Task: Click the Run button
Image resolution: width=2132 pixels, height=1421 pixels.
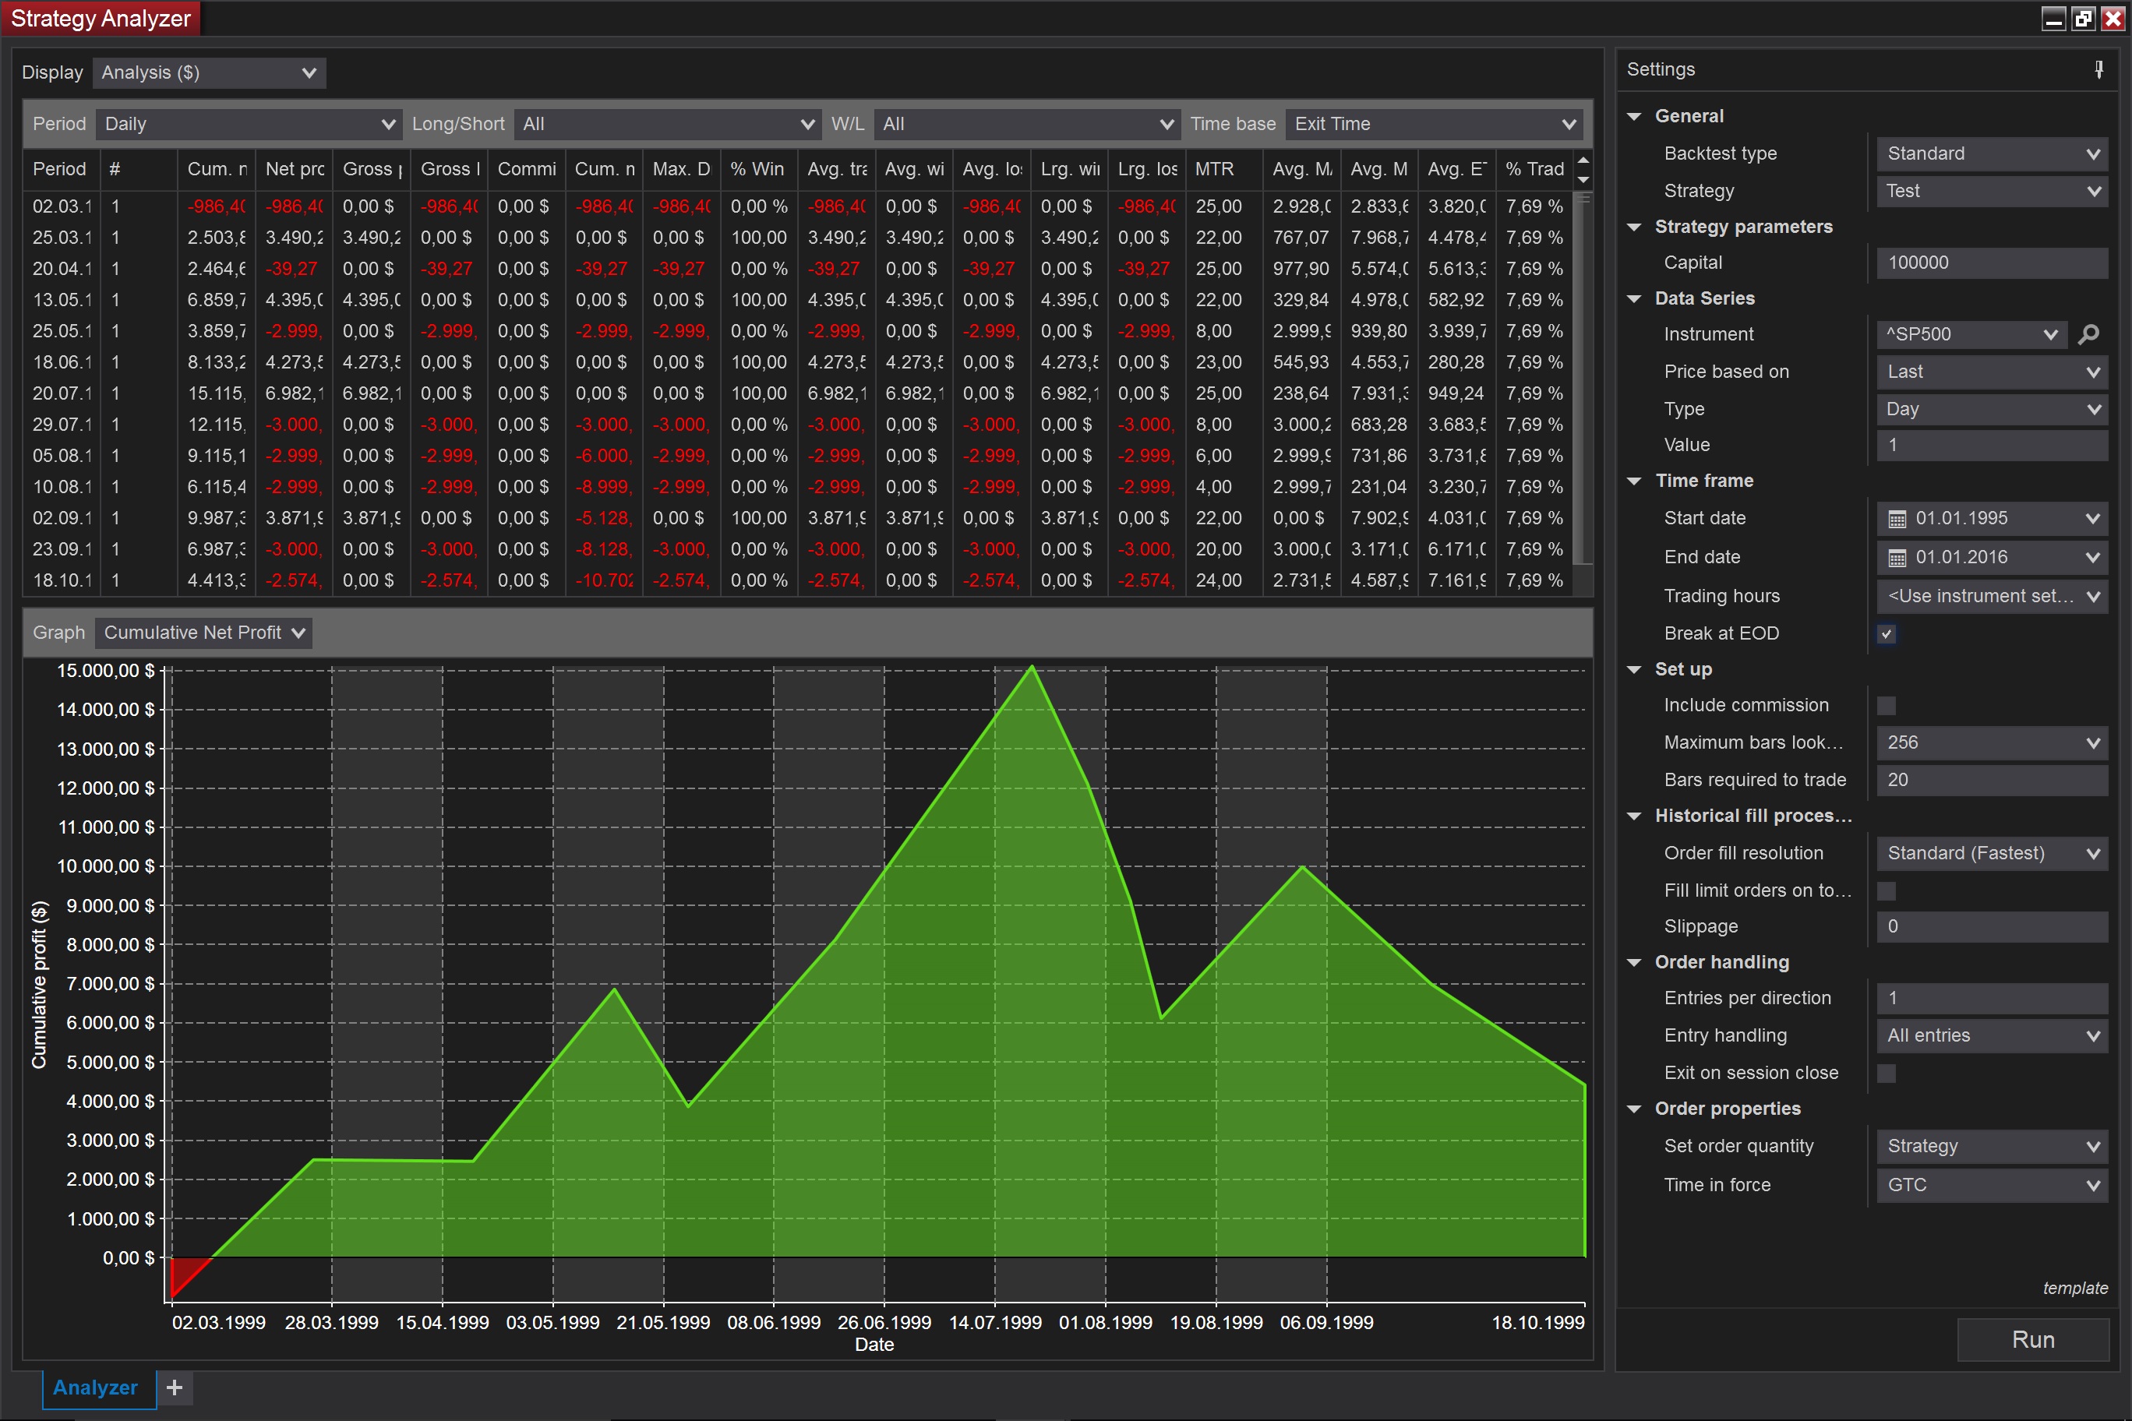Action: coord(2032,1339)
